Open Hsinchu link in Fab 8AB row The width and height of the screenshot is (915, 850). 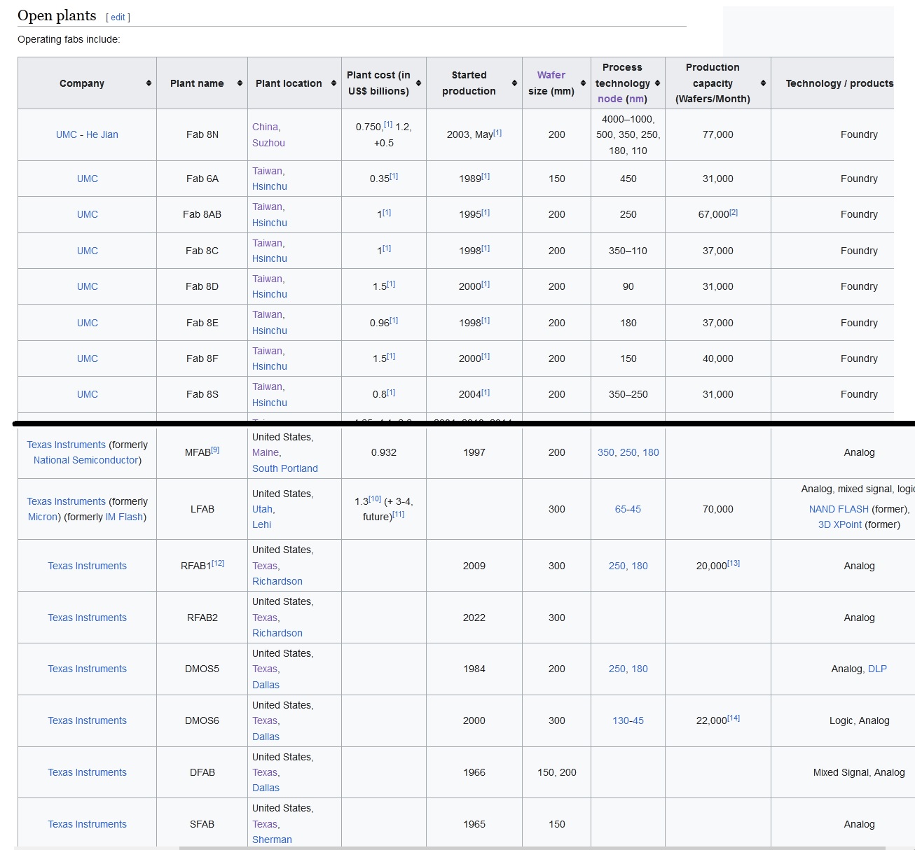(270, 223)
